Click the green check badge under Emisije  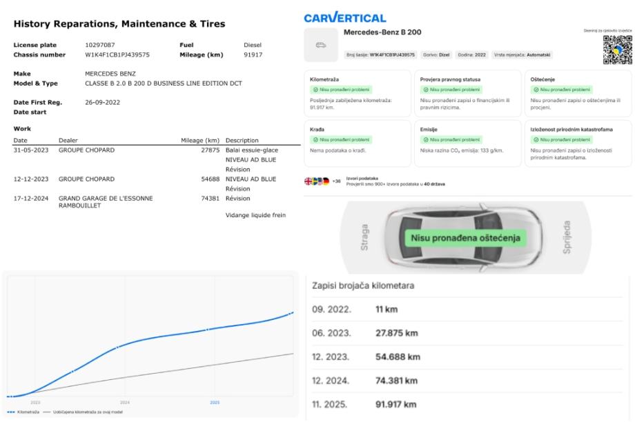[x=451, y=139]
